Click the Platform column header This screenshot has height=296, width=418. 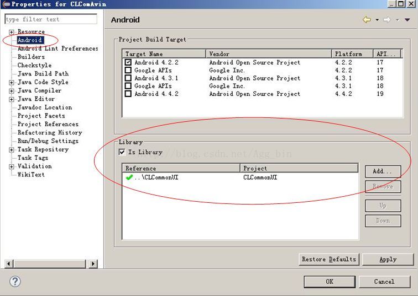352,53
